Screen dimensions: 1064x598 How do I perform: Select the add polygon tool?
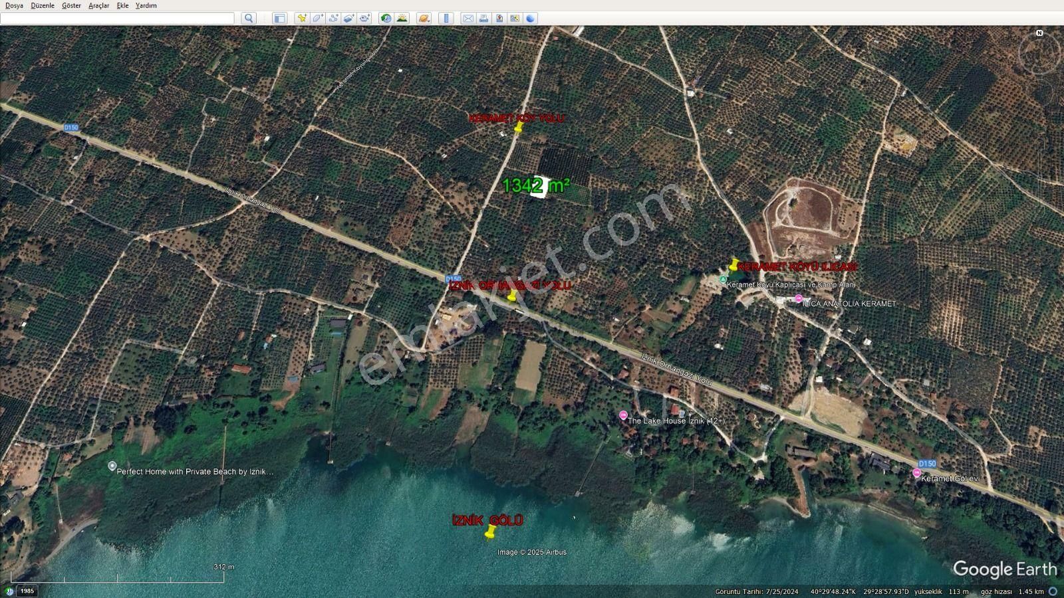coord(318,19)
